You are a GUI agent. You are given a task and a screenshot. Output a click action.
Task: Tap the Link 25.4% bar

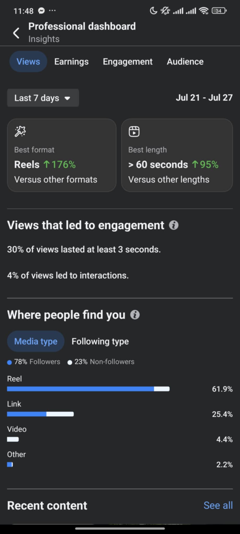point(40,414)
